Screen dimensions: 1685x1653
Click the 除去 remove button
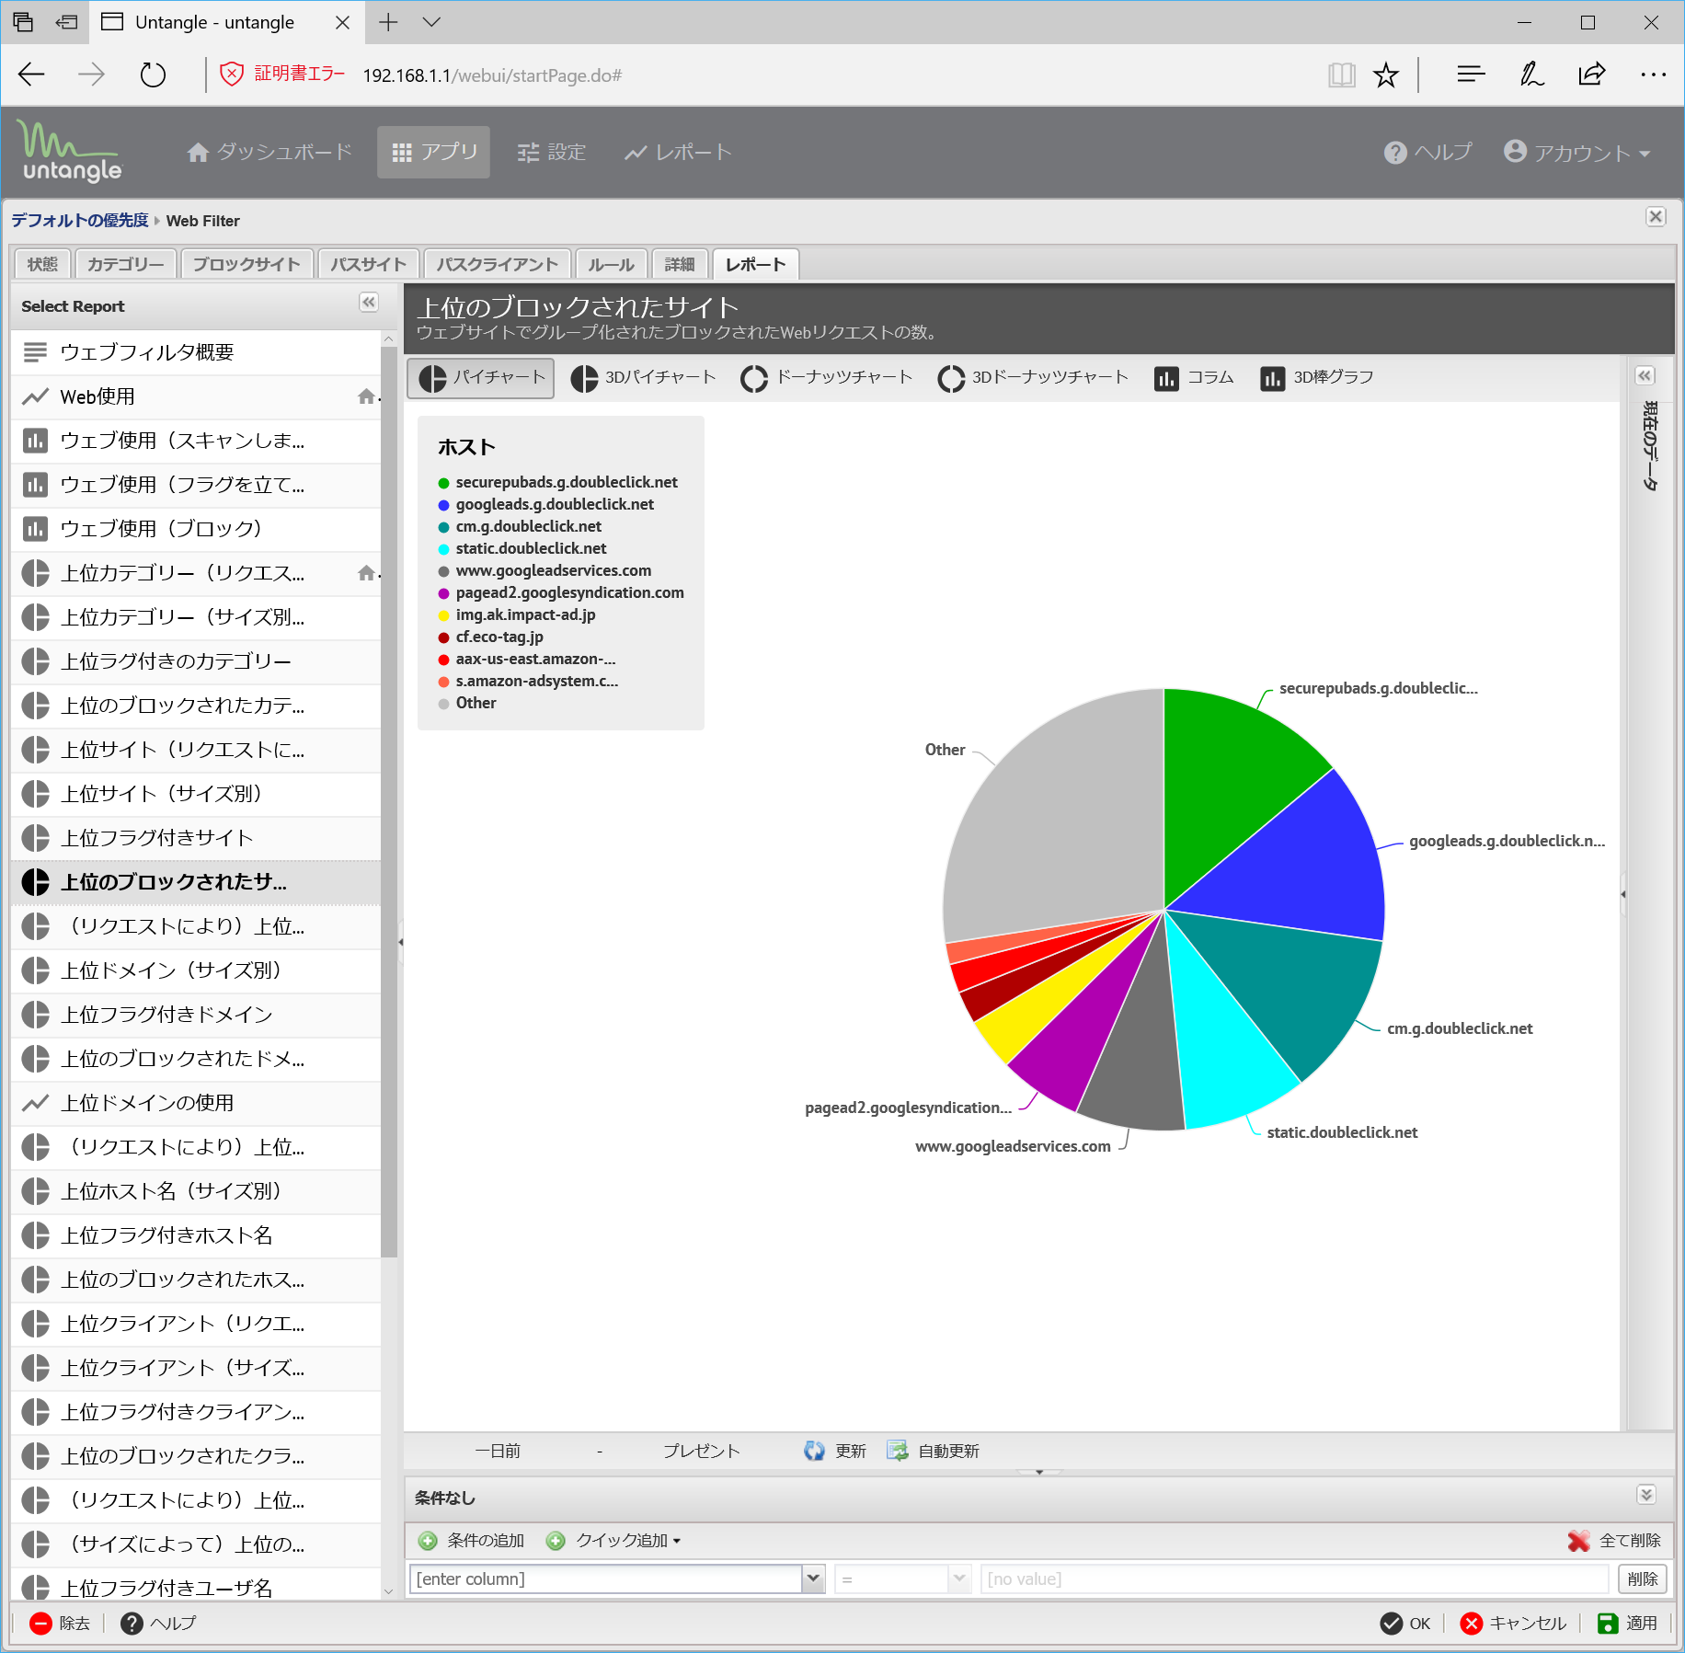[x=60, y=1624]
